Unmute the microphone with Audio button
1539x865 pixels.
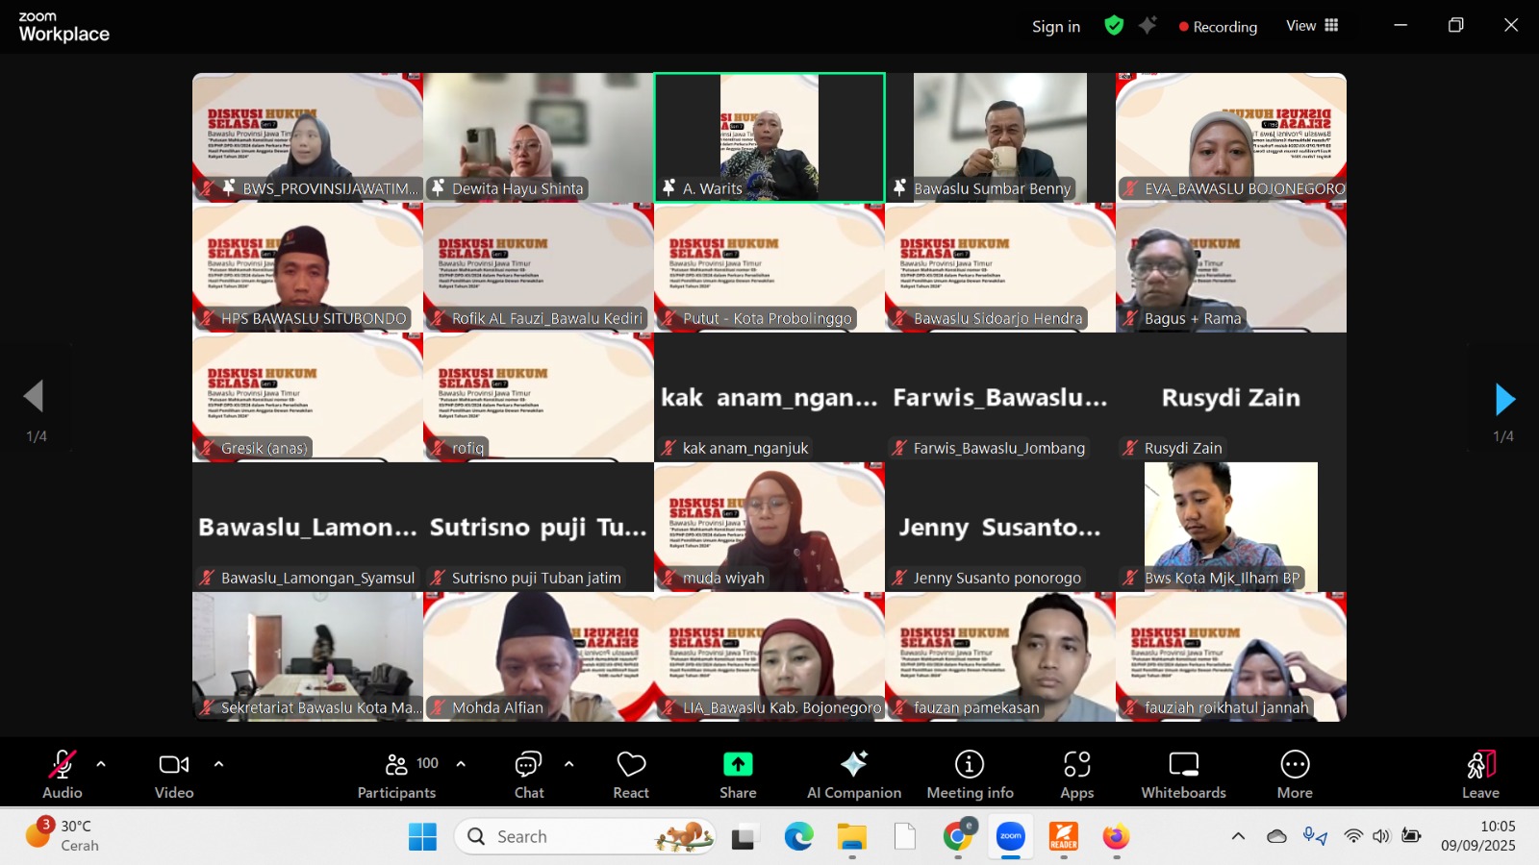tap(62, 774)
